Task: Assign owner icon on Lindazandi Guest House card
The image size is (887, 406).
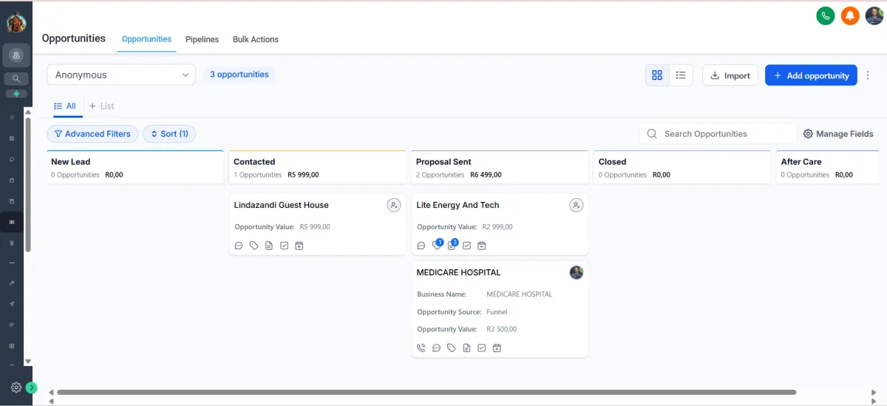Action: tap(394, 205)
